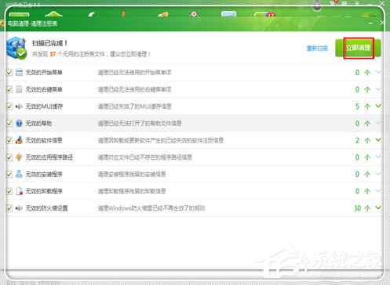The height and width of the screenshot is (285, 390).
Task: Click the count 2 in 软件信息 row
Action: (x=357, y=140)
